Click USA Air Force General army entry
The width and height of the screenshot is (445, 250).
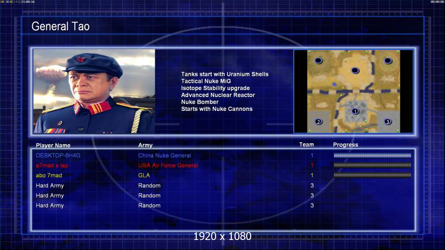pos(168,165)
